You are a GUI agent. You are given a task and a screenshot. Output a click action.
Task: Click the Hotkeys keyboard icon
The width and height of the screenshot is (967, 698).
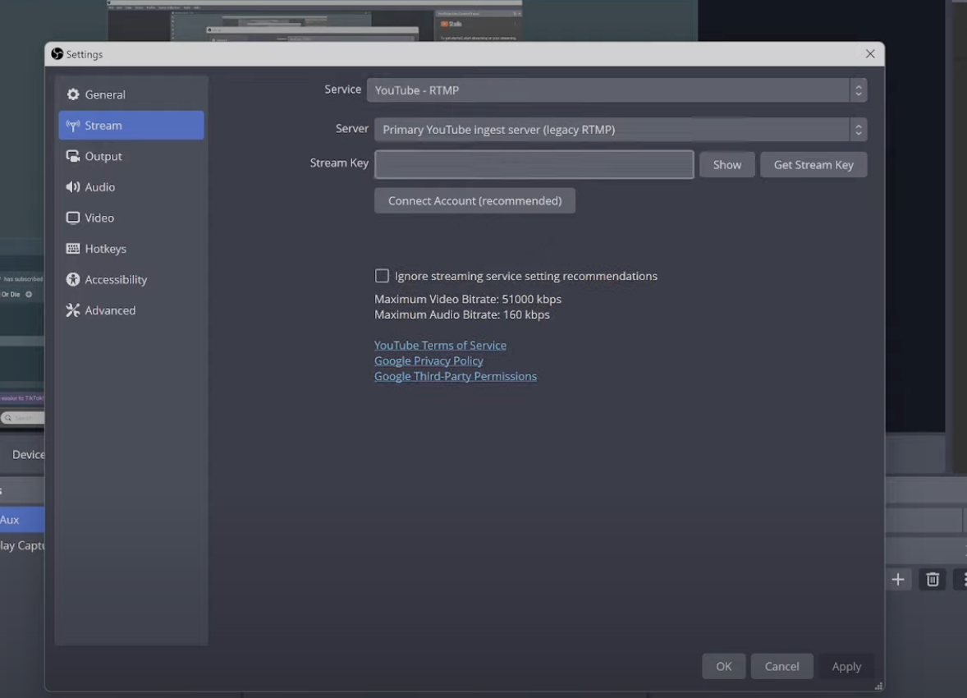[73, 249]
